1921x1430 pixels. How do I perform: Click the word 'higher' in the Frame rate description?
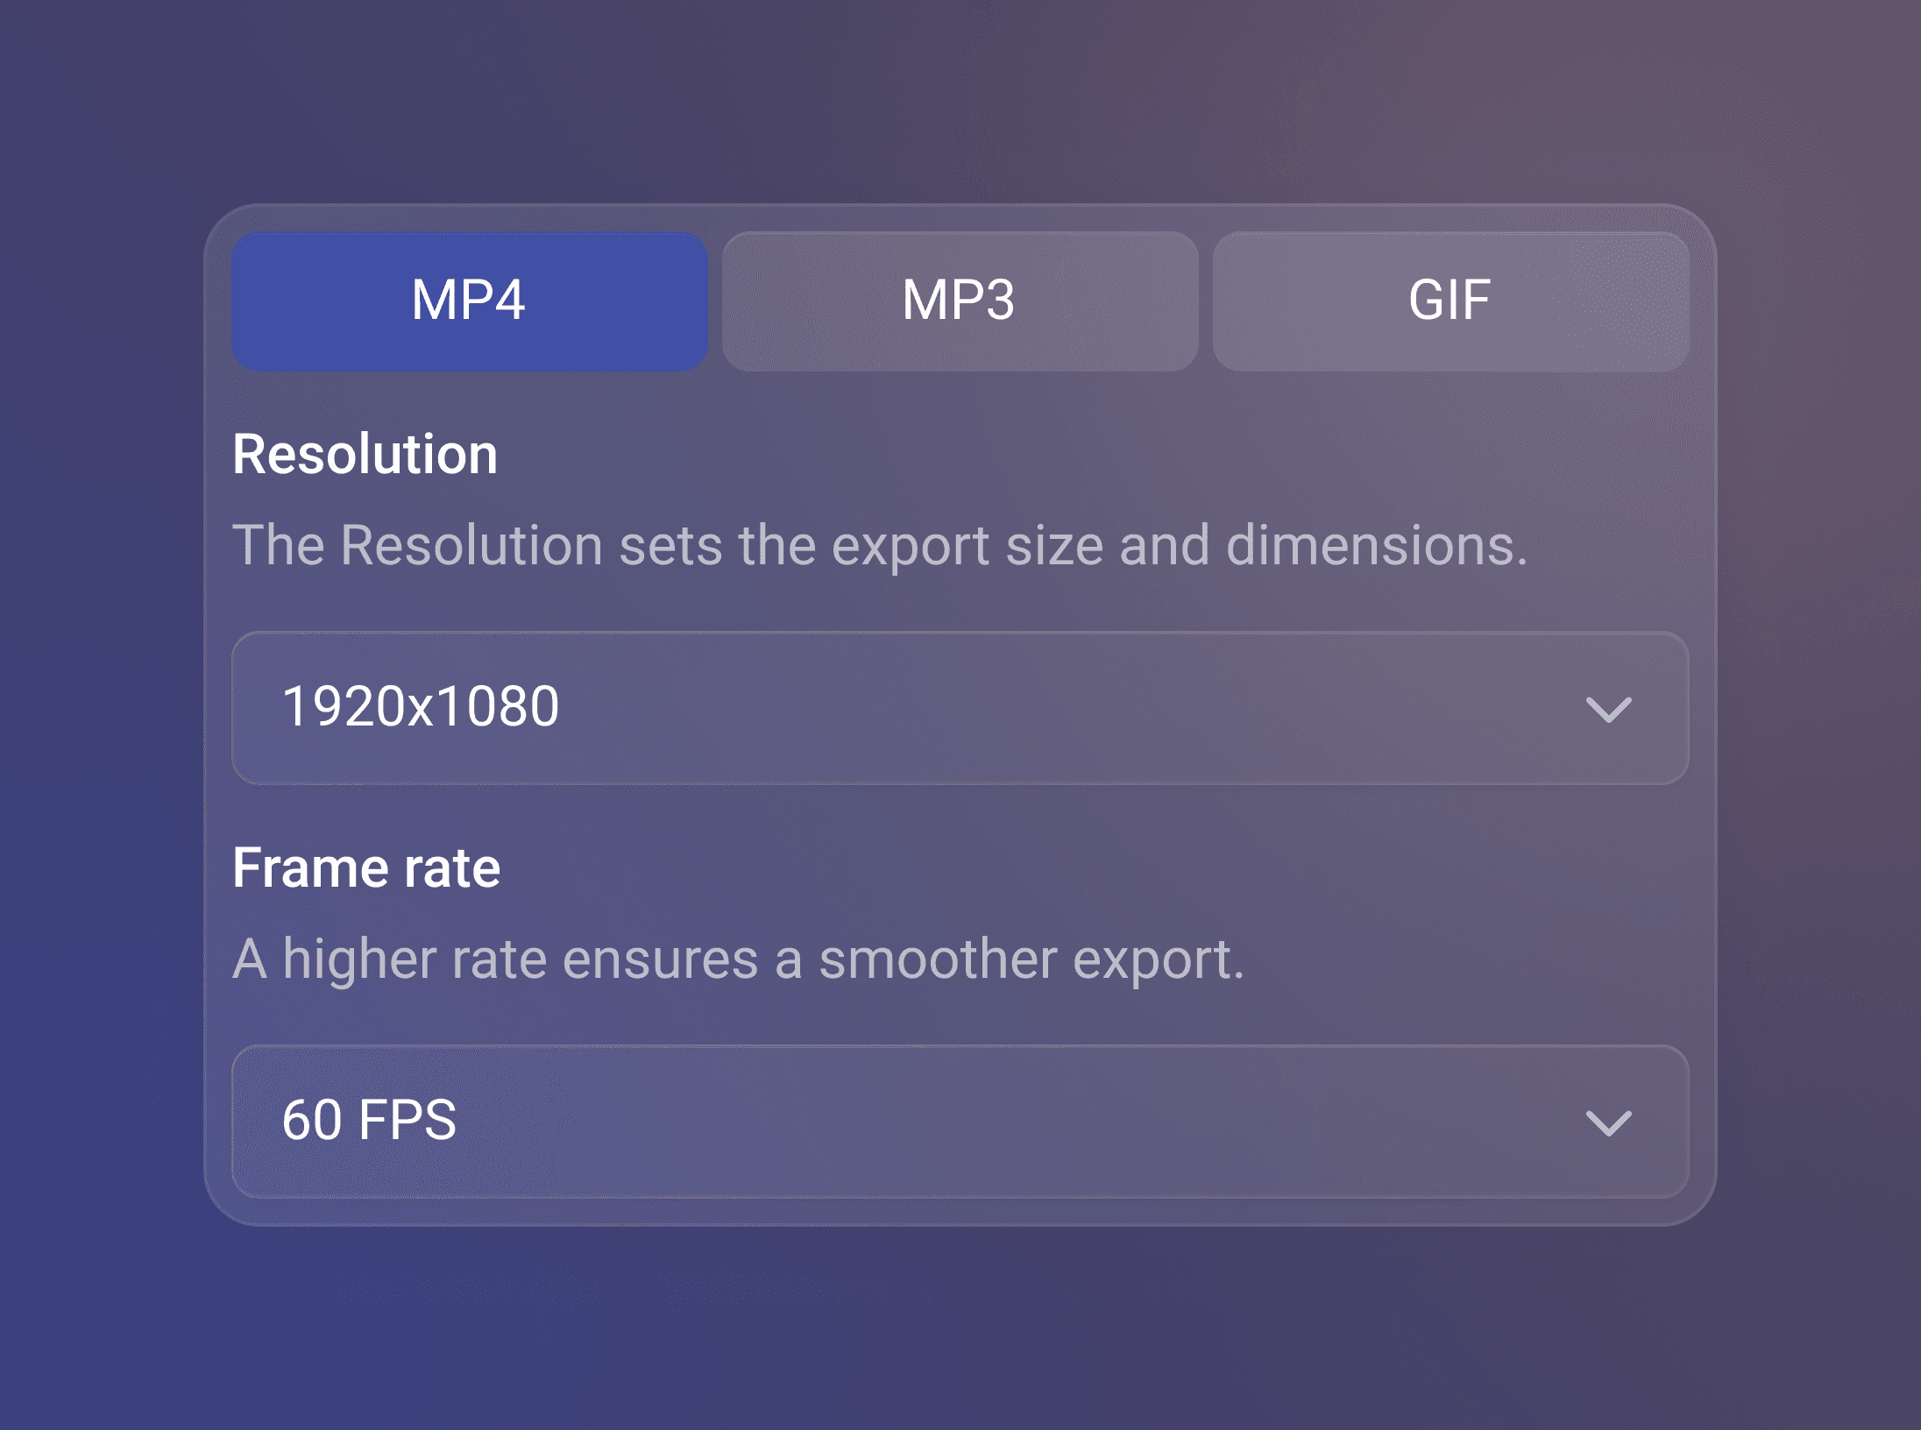point(359,959)
